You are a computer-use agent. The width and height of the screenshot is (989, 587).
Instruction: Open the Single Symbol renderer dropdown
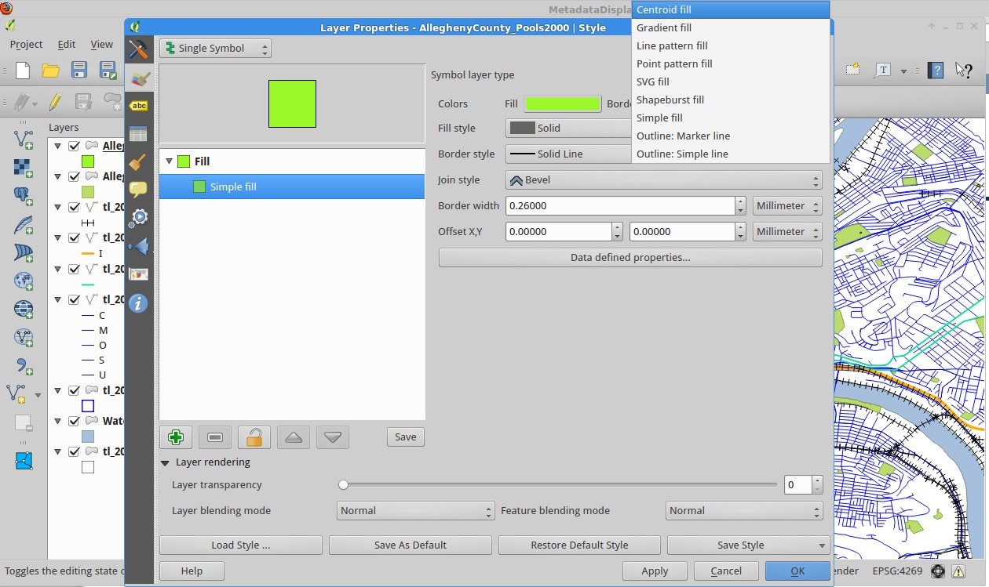(215, 49)
